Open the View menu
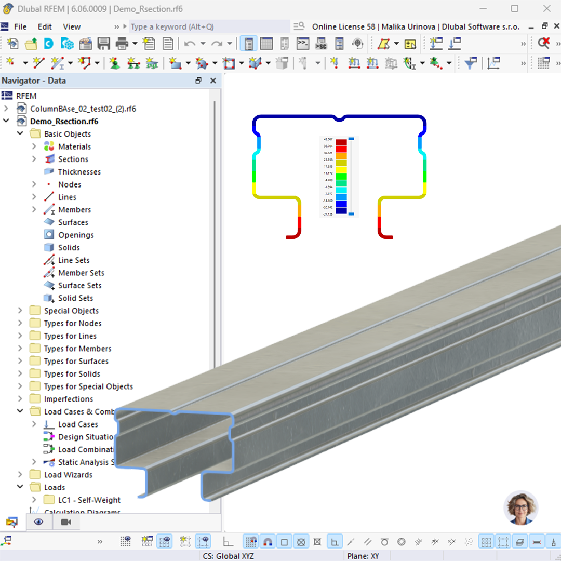The width and height of the screenshot is (561, 561). (x=72, y=26)
